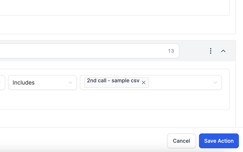Focus the name field showing count 13
The width and height of the screenshot is (243, 152).
(x=81, y=51)
